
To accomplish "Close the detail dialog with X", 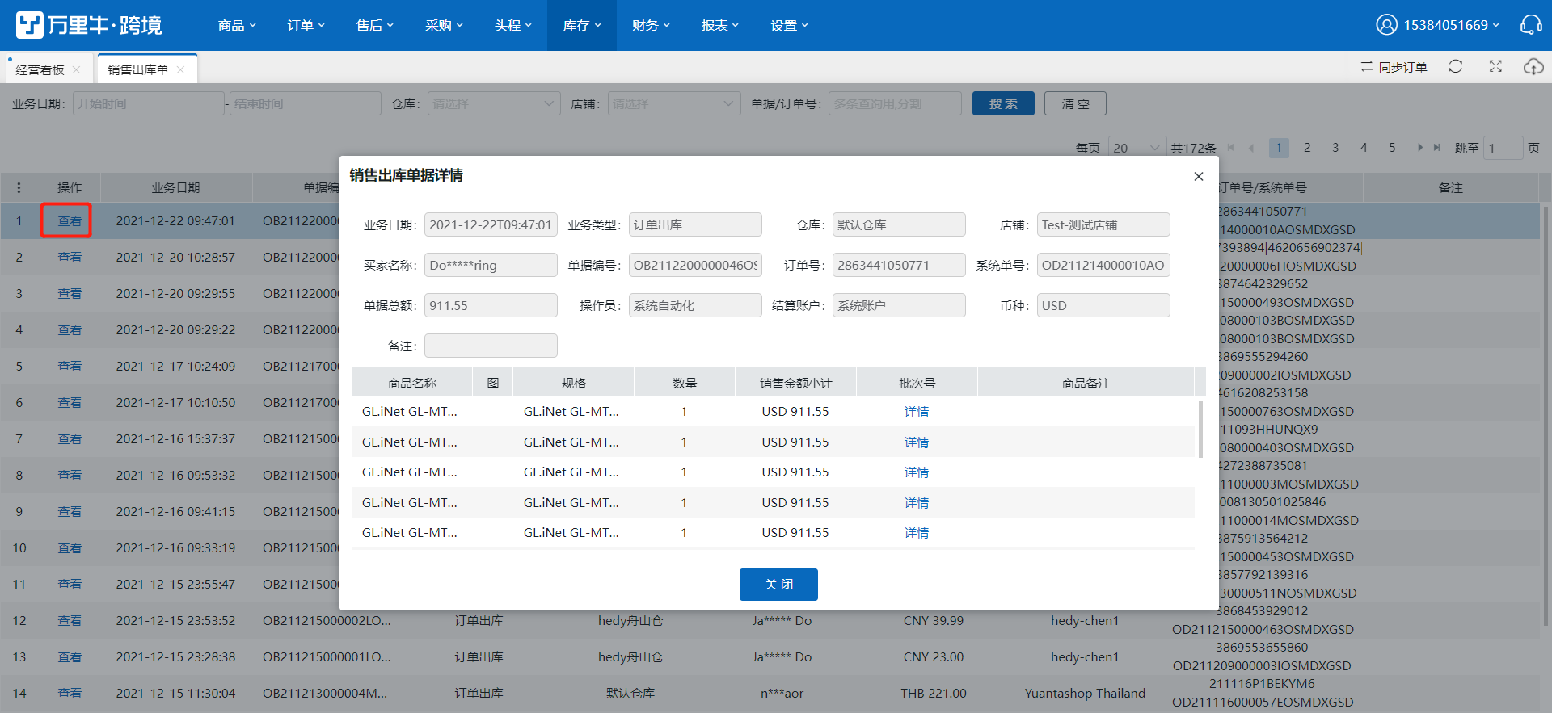I will pyautogui.click(x=1199, y=177).
